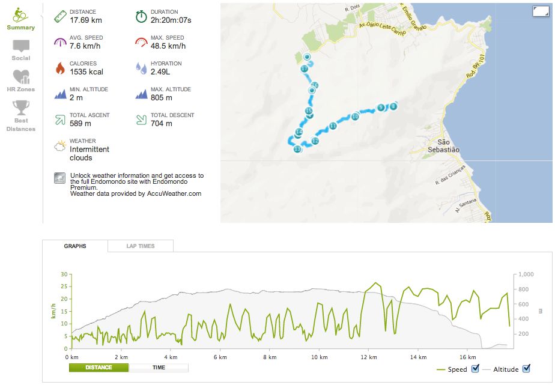This screenshot has width=555, height=385.
Task: Click the Hydration water drops icon
Action: coord(141,68)
